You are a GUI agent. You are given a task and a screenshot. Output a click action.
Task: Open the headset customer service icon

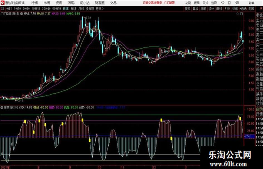coord(223,3)
